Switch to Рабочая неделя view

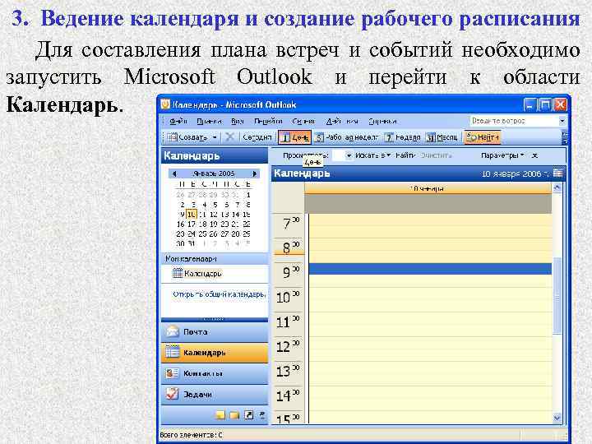(347, 137)
